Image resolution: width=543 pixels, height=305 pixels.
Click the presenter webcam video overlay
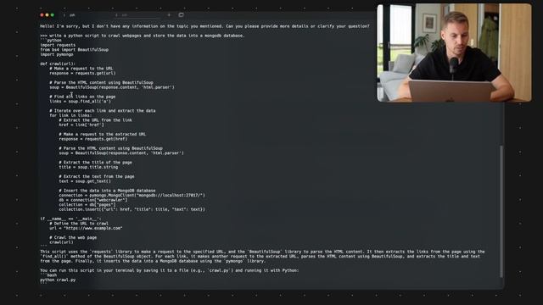454,53
